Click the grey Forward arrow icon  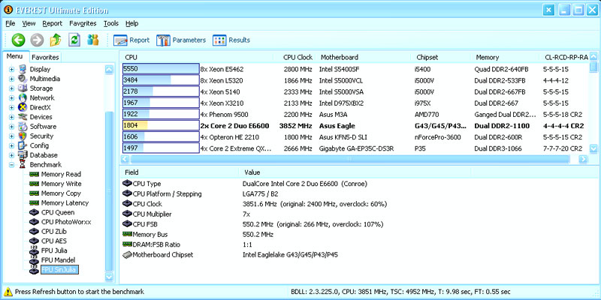coord(37,40)
